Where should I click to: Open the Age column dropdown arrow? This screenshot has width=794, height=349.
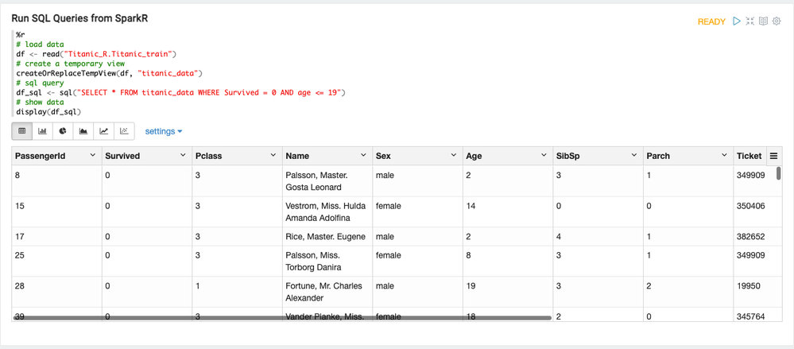point(544,156)
